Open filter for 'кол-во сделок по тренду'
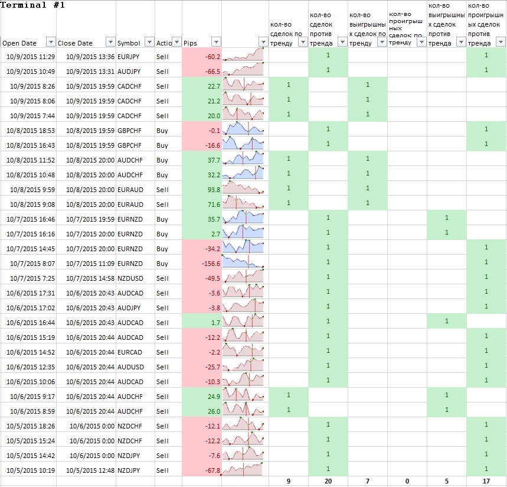The height and width of the screenshot is (487, 507). pyautogui.click(x=303, y=42)
